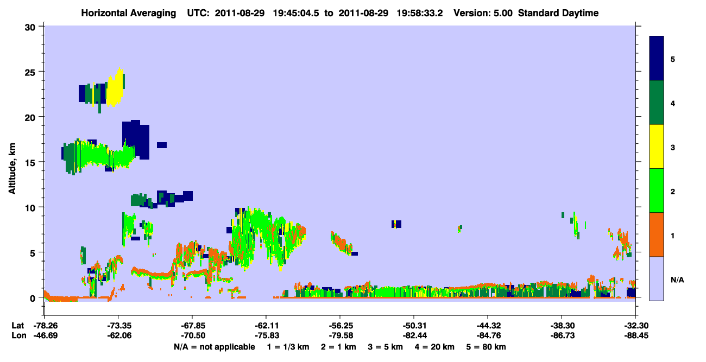Click the altitude tick label '20'

(x=31, y=117)
